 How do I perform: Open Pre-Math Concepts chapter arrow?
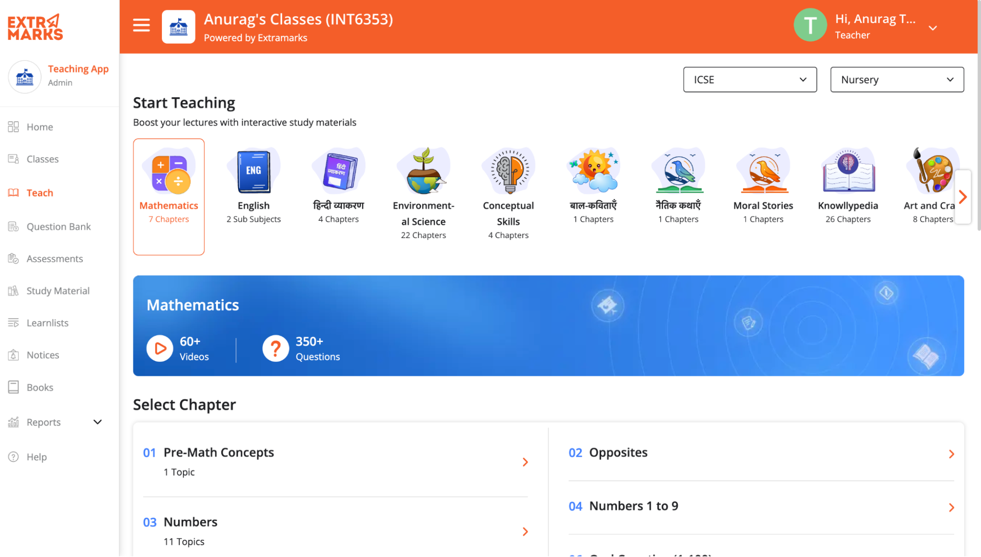coord(525,462)
